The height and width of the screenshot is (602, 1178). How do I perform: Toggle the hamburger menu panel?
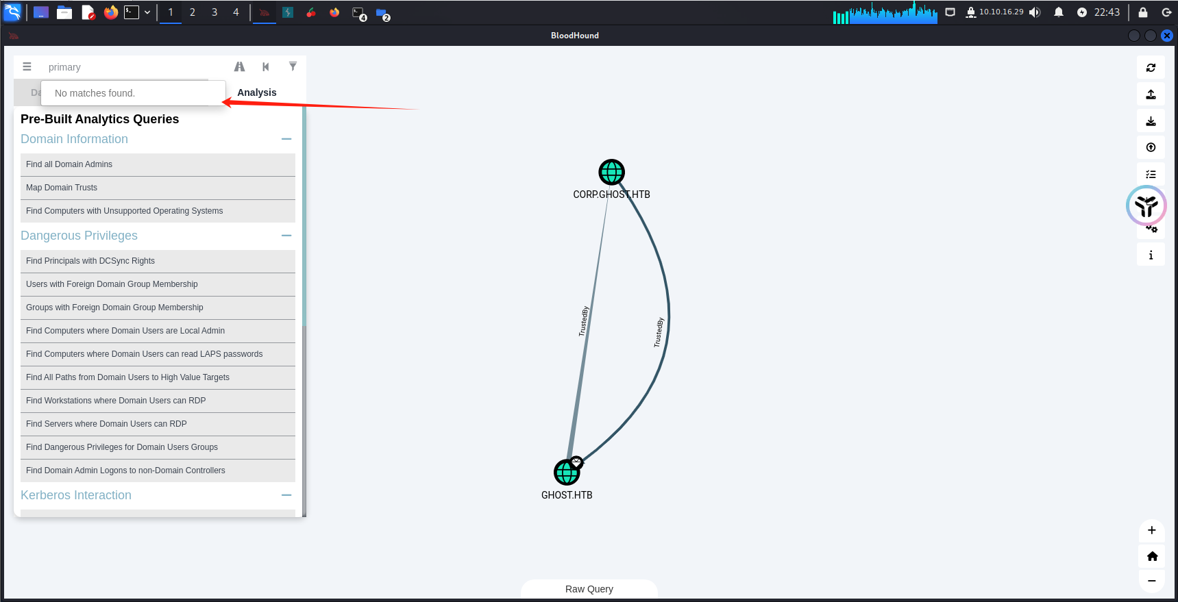pyautogui.click(x=27, y=66)
